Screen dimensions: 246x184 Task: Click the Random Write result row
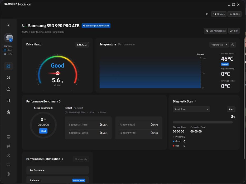(139, 133)
